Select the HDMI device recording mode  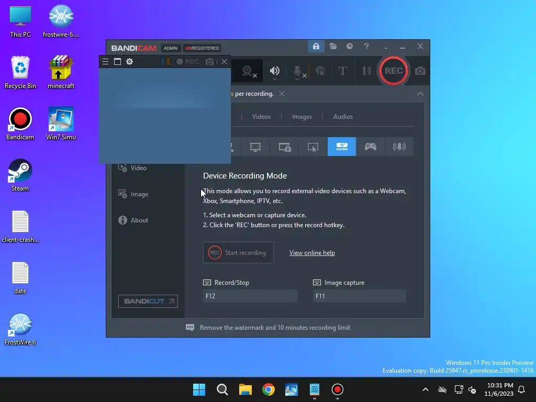(341, 147)
